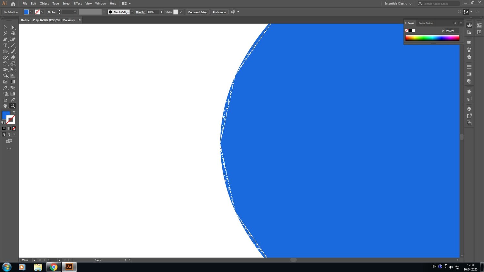Choose the Lasso tool

pos(13,34)
